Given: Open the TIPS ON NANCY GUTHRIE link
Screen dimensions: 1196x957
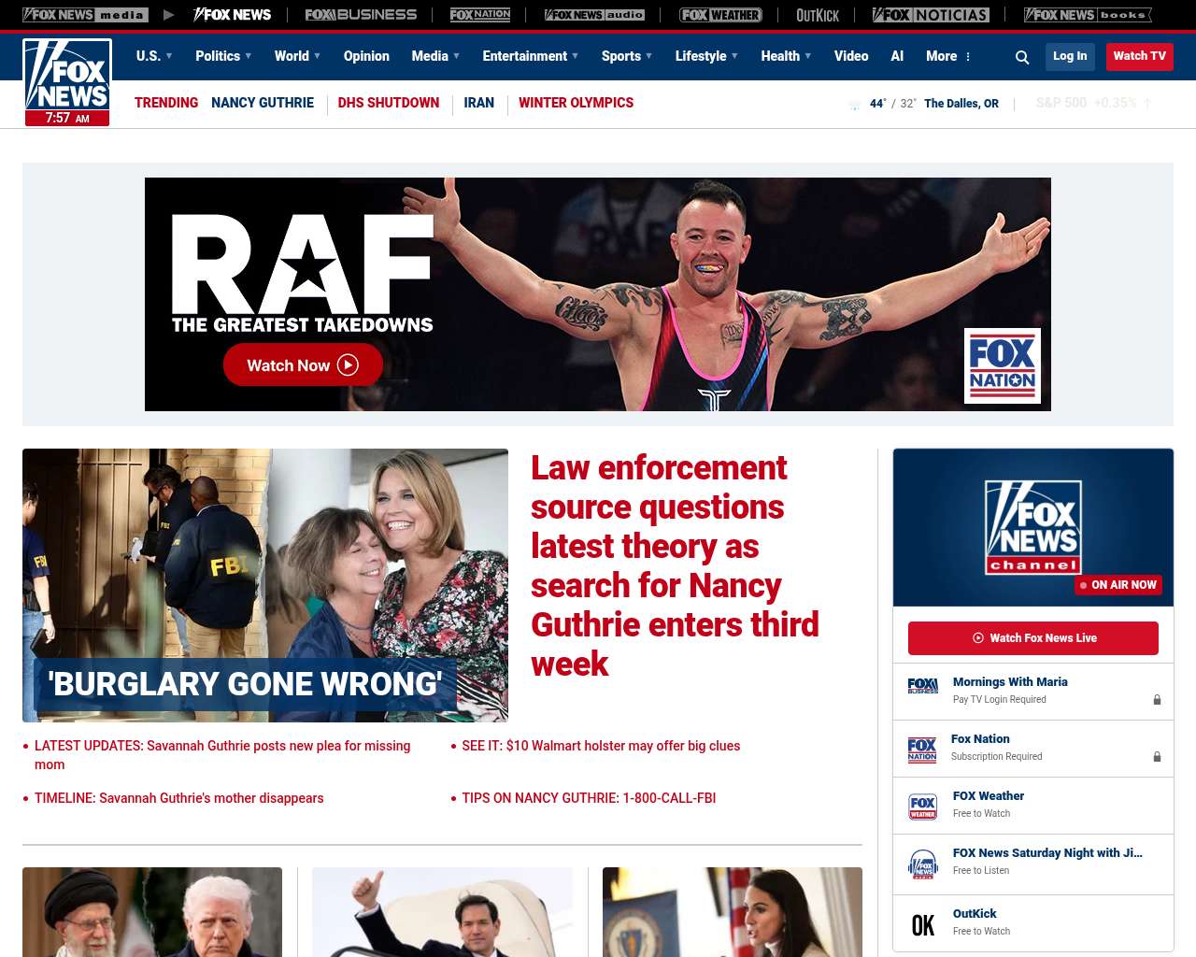Looking at the screenshot, I should tap(589, 798).
